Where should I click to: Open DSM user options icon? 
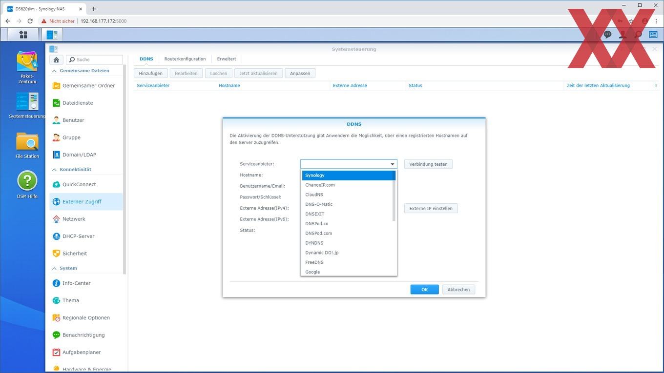622,35
